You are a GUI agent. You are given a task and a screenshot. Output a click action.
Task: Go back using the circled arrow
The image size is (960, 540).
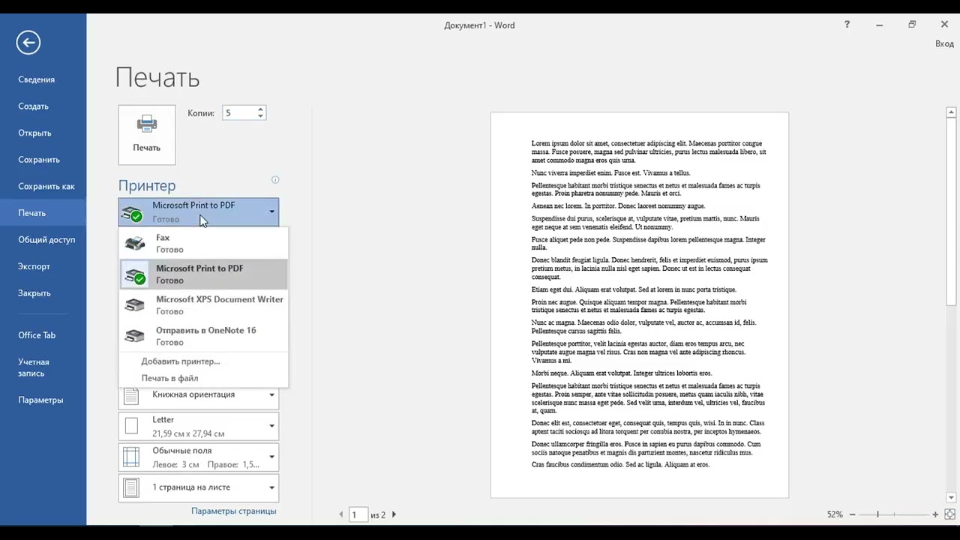coord(28,42)
